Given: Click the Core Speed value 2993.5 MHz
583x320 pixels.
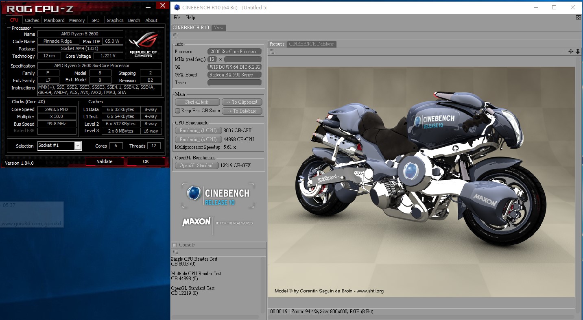Looking at the screenshot, I should click(x=57, y=109).
